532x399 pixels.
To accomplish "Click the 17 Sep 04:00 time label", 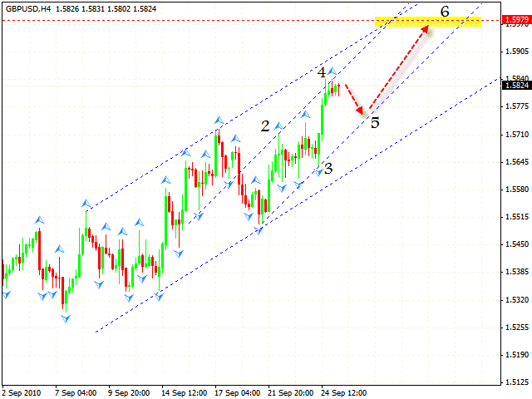I will point(238,393).
